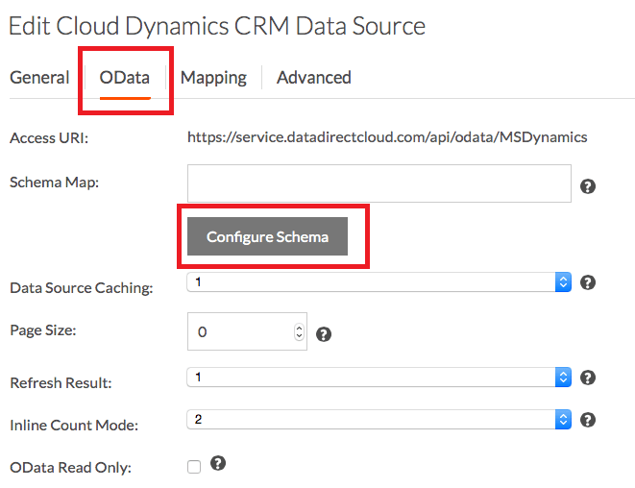The height and width of the screenshot is (488, 635).
Task: Click the Access URI service URL
Action: pos(387,137)
